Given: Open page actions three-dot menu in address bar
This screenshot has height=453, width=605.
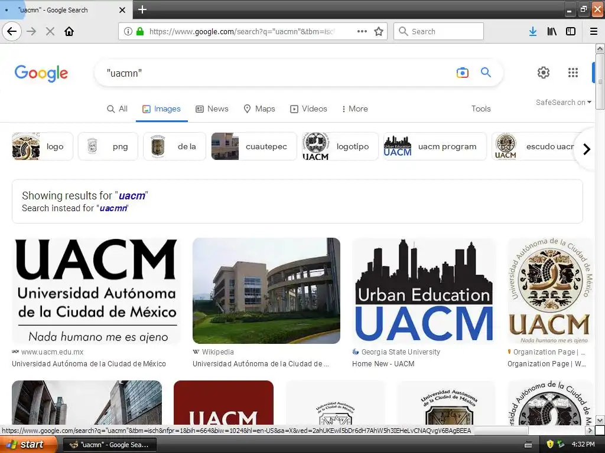Looking at the screenshot, I should click(x=362, y=31).
